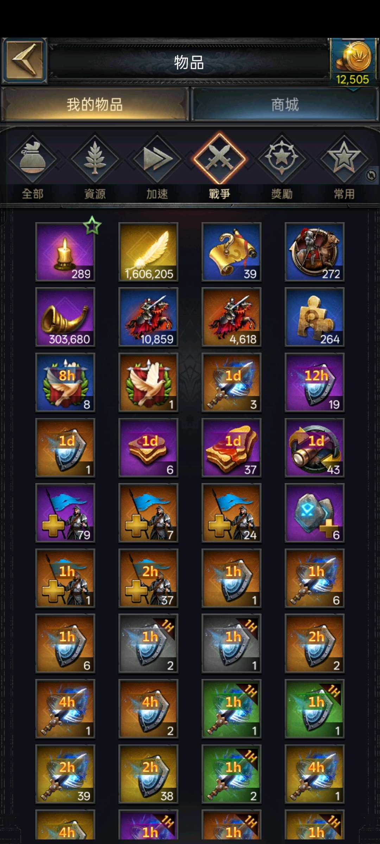Open the 8h peace dove shield item

[65, 383]
